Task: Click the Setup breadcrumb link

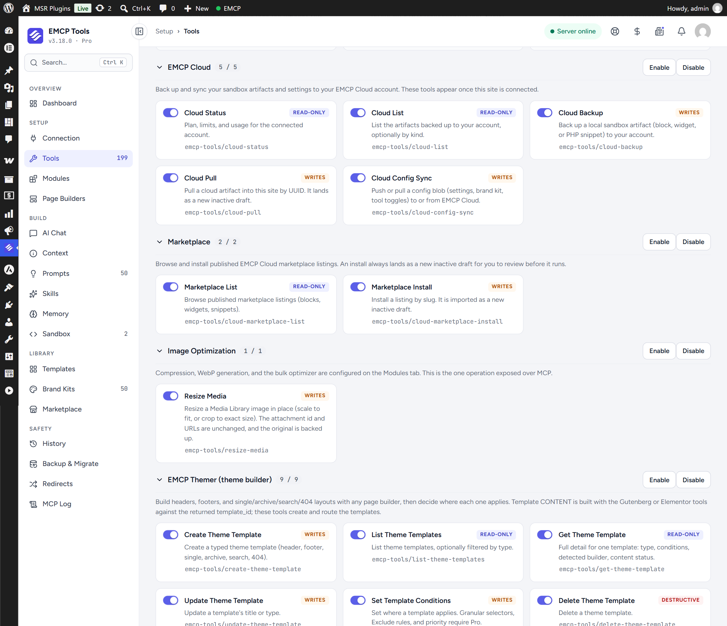Action: tap(164, 31)
